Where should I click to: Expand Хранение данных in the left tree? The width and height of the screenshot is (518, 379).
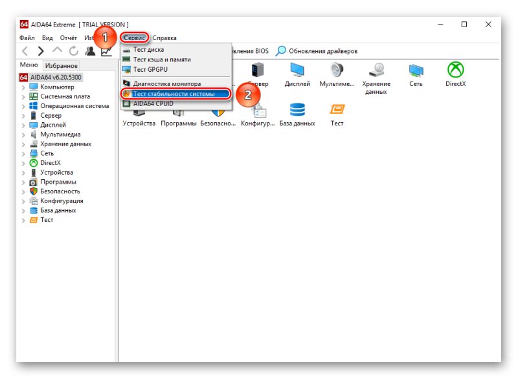[23, 144]
